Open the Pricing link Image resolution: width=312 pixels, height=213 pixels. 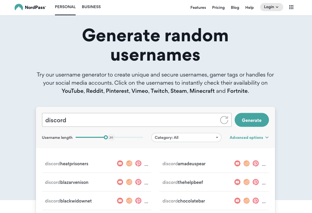[218, 7]
